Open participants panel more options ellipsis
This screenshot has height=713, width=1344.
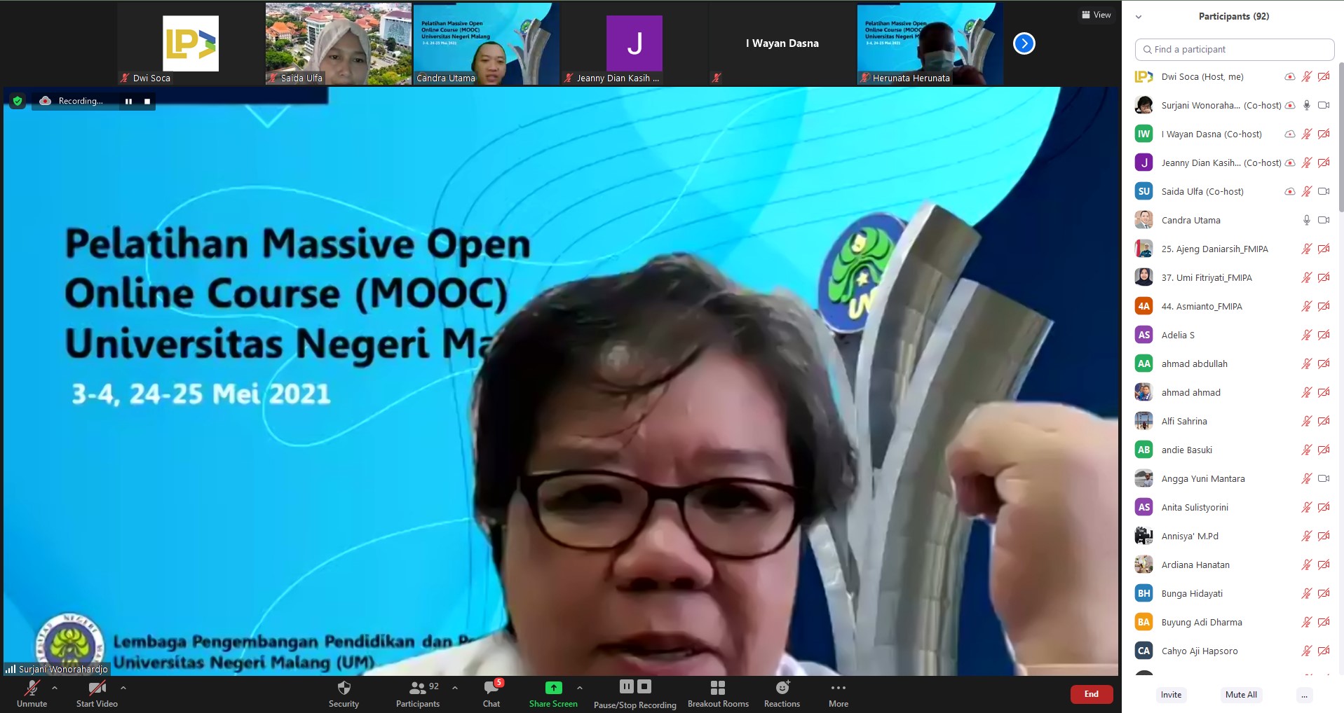pos(1304,695)
